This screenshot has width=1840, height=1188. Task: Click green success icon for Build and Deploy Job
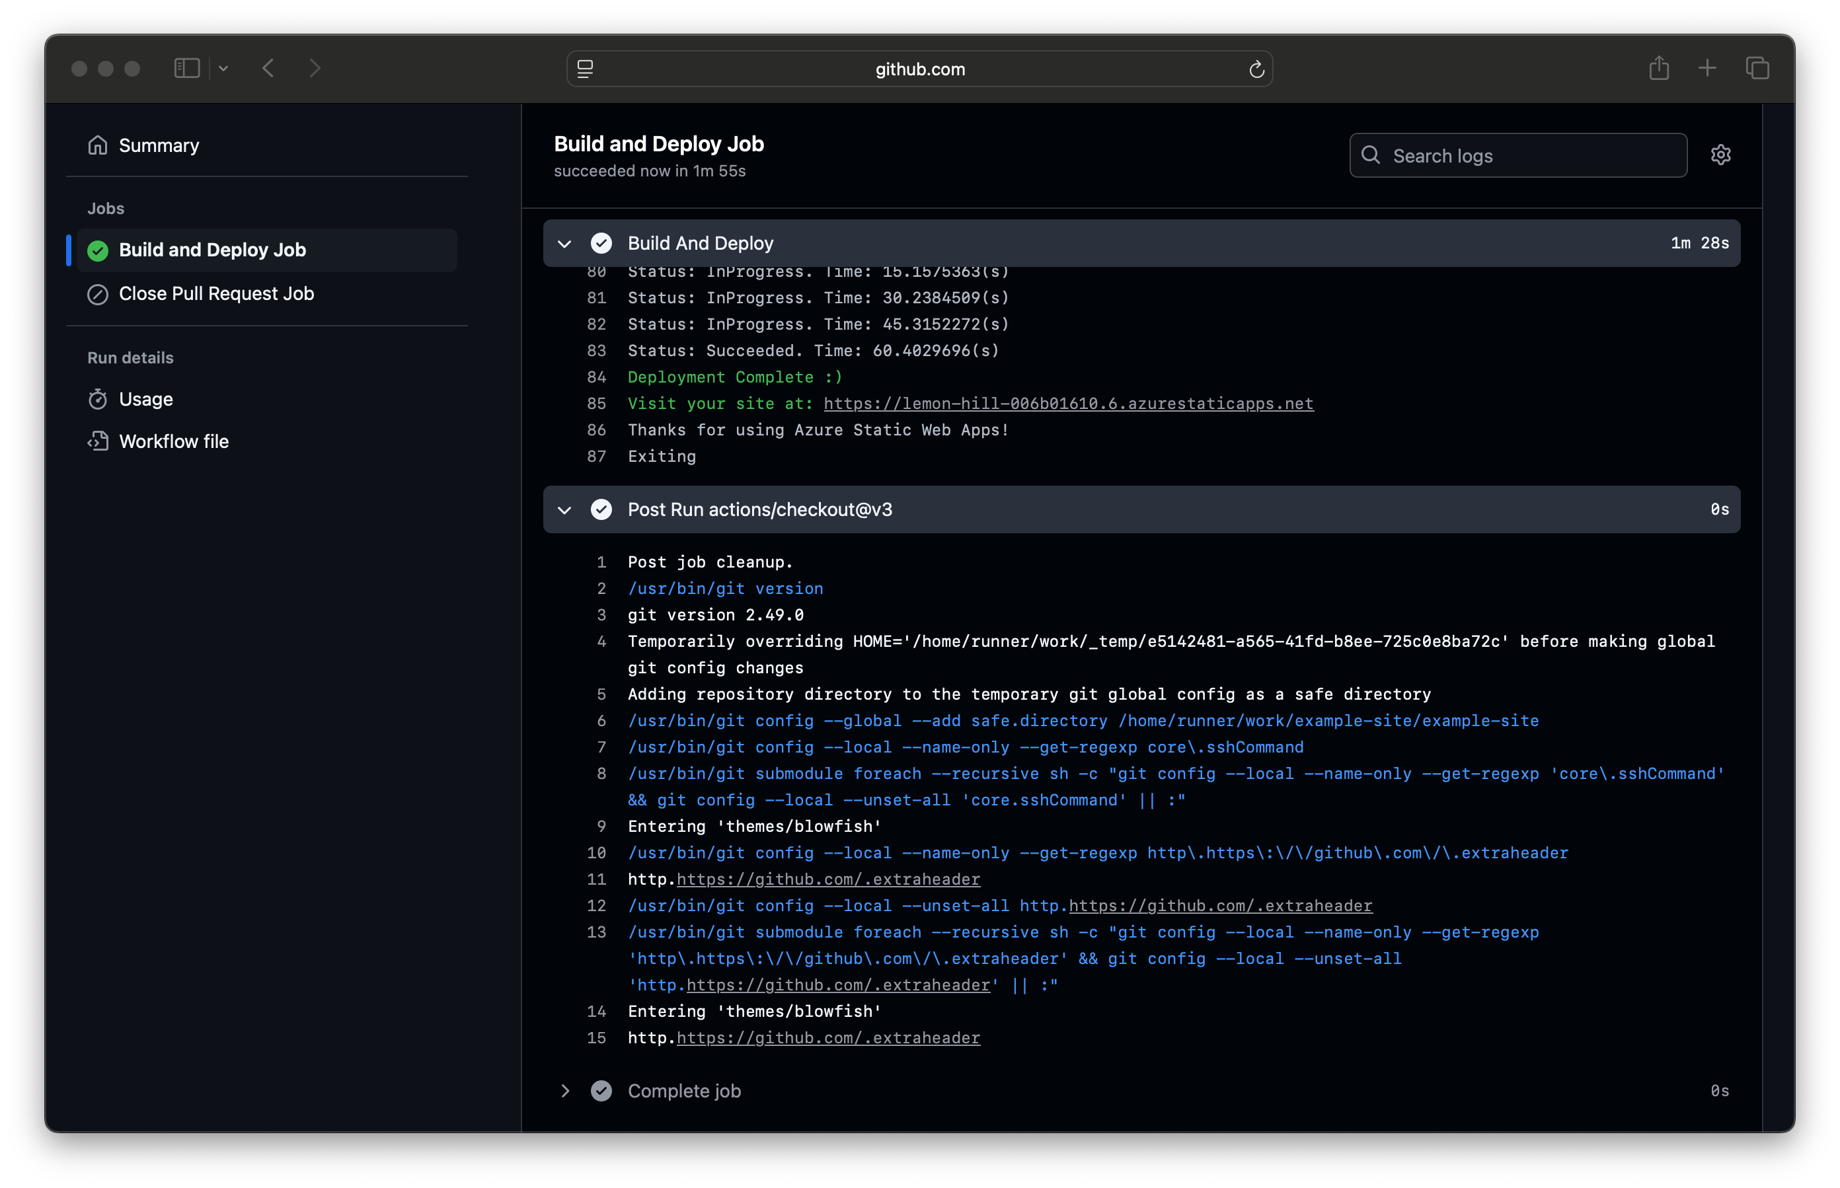97,250
